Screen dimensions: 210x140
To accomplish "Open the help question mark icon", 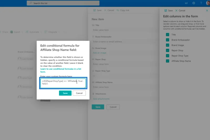I will tap(201, 3).
